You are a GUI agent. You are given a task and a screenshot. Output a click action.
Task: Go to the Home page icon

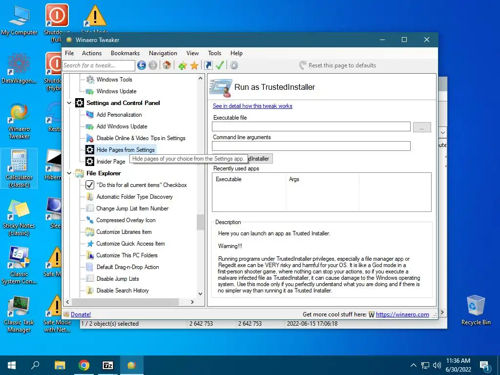tap(167, 65)
